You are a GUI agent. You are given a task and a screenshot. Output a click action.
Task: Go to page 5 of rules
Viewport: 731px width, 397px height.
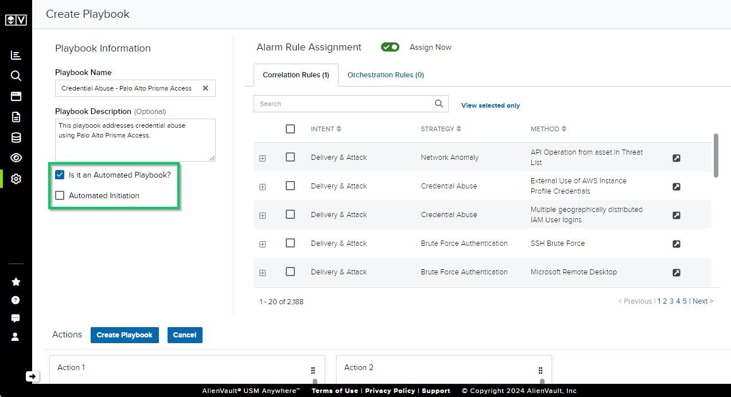coord(685,301)
